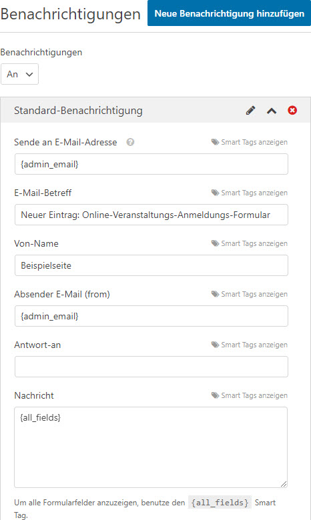The image size is (311, 520).
Task: Show Smart Tags for E-Mail-Betreff
Action: click(249, 193)
